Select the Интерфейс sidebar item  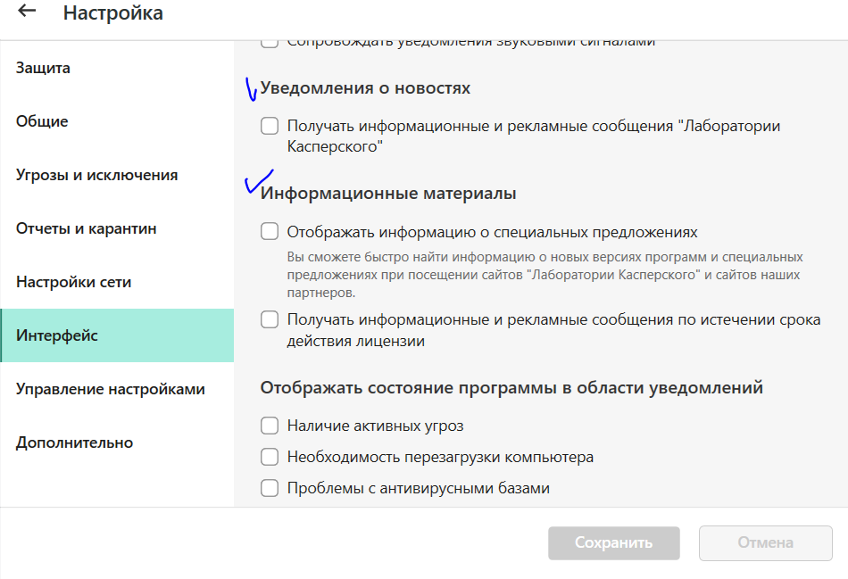(x=57, y=335)
